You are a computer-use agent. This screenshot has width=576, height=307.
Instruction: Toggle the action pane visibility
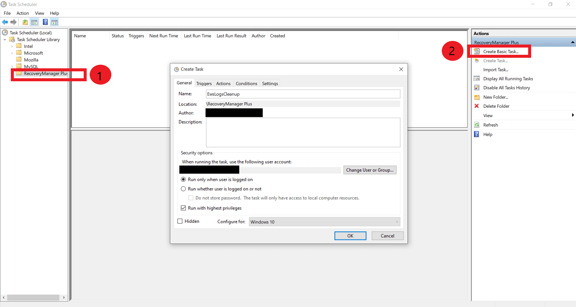pos(54,22)
